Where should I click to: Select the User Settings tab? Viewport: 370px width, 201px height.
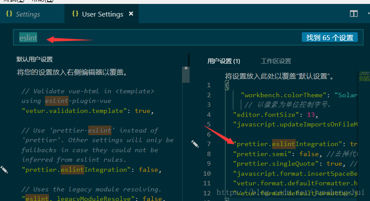[x=102, y=14]
